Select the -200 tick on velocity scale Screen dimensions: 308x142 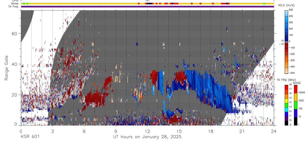coord(292,54)
